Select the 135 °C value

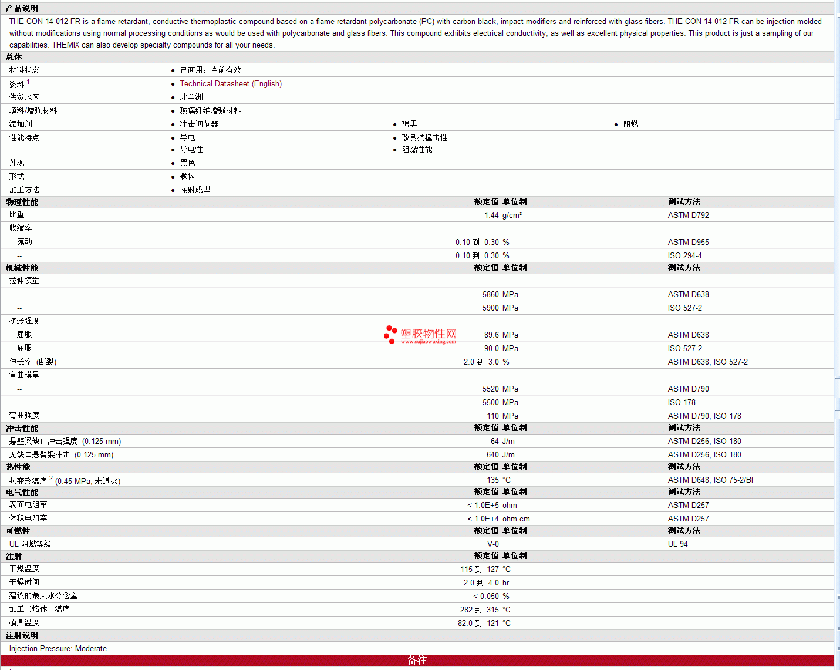tap(498, 480)
